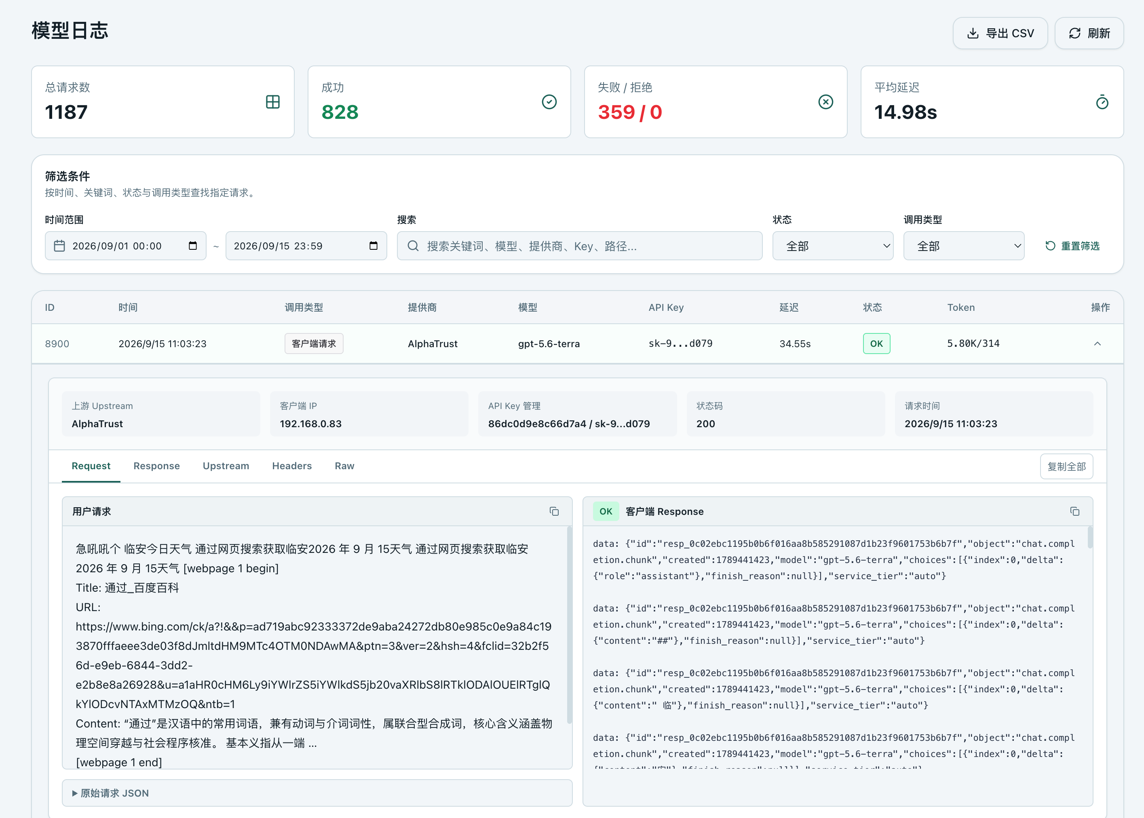Click the refresh arrows icon beside 刷新
Screen dimensions: 1144x818
point(1074,33)
